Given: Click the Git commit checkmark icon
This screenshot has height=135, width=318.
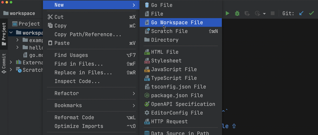Looking at the screenshot, I should click(311, 13).
